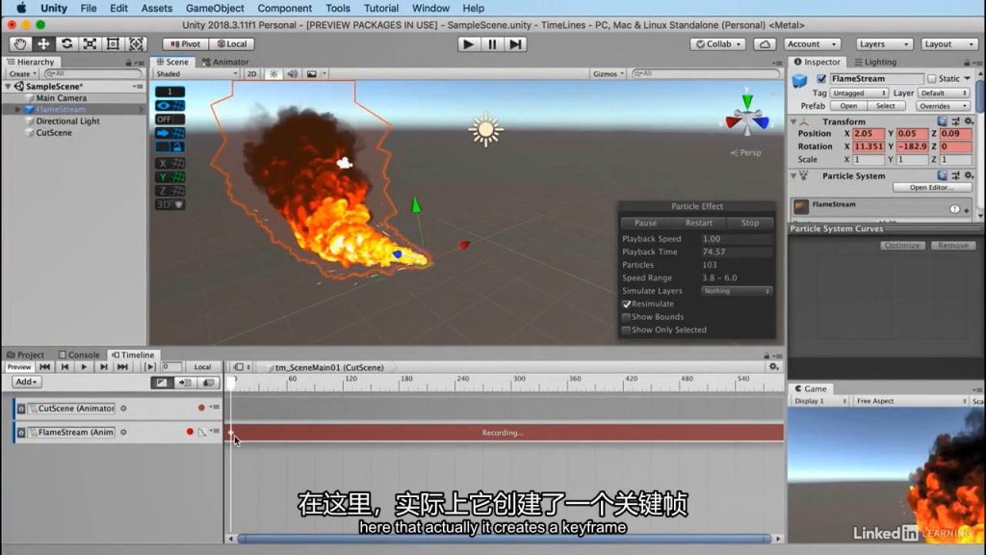This screenshot has width=986, height=555.
Task: Select the combined Transform tool
Action: (137, 44)
